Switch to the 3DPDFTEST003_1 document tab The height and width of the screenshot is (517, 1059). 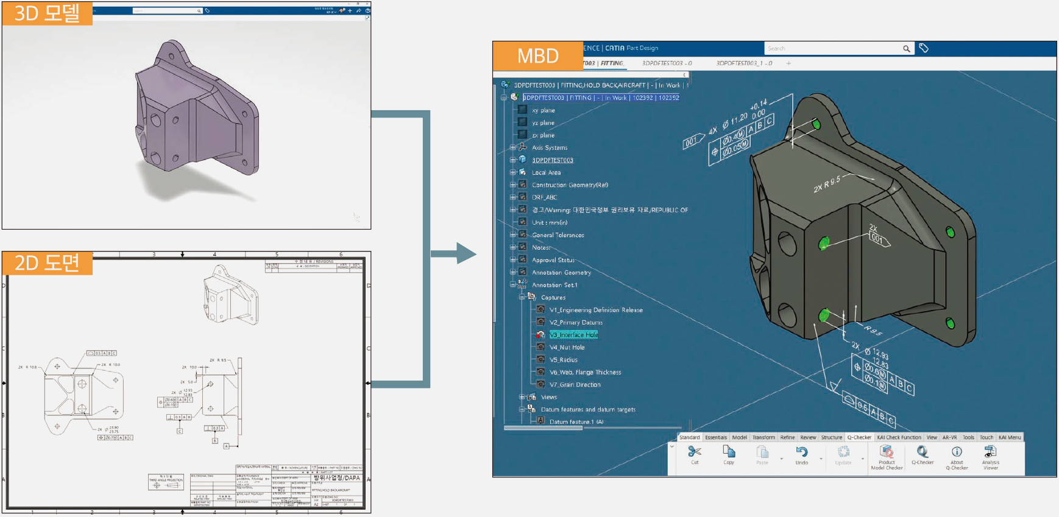(743, 63)
